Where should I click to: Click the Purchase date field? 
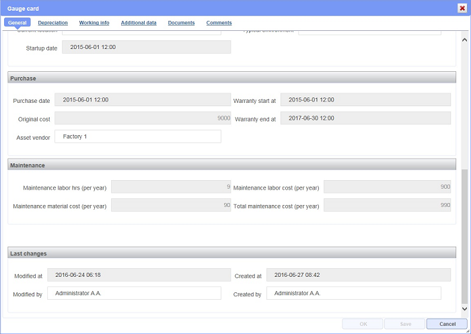(x=143, y=99)
